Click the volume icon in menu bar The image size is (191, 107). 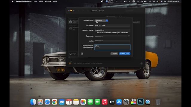click(125, 1)
